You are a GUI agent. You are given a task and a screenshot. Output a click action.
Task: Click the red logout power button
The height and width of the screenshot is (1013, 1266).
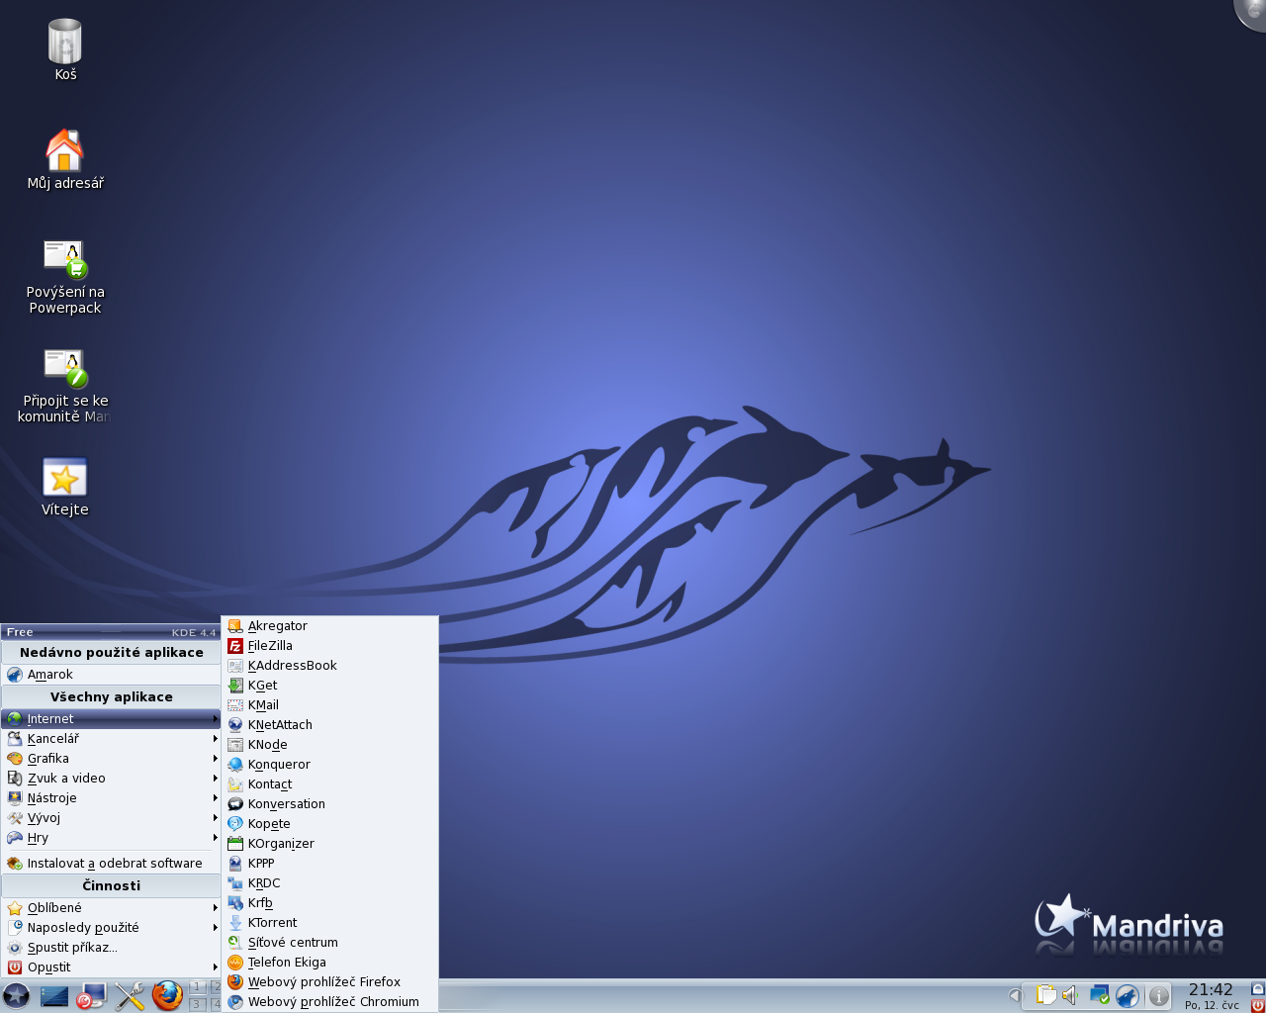point(1257,1005)
